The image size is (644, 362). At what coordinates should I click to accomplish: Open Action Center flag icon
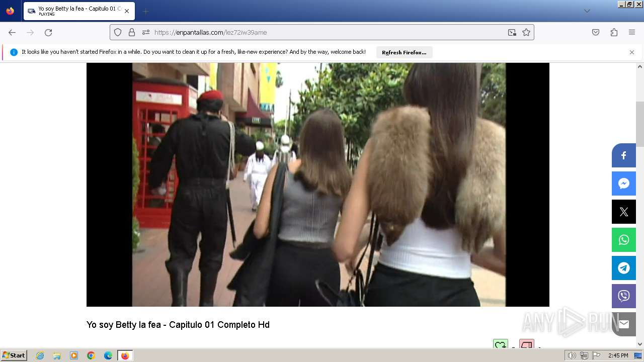click(x=596, y=355)
